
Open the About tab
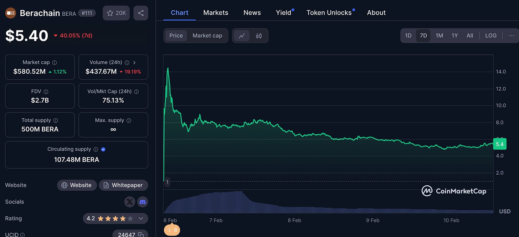click(x=376, y=12)
